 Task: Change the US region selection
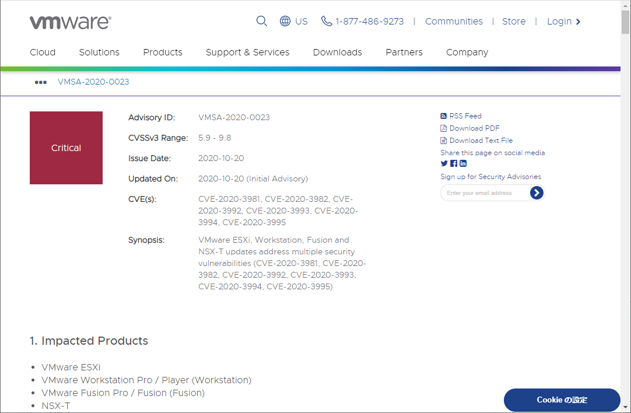(x=302, y=22)
